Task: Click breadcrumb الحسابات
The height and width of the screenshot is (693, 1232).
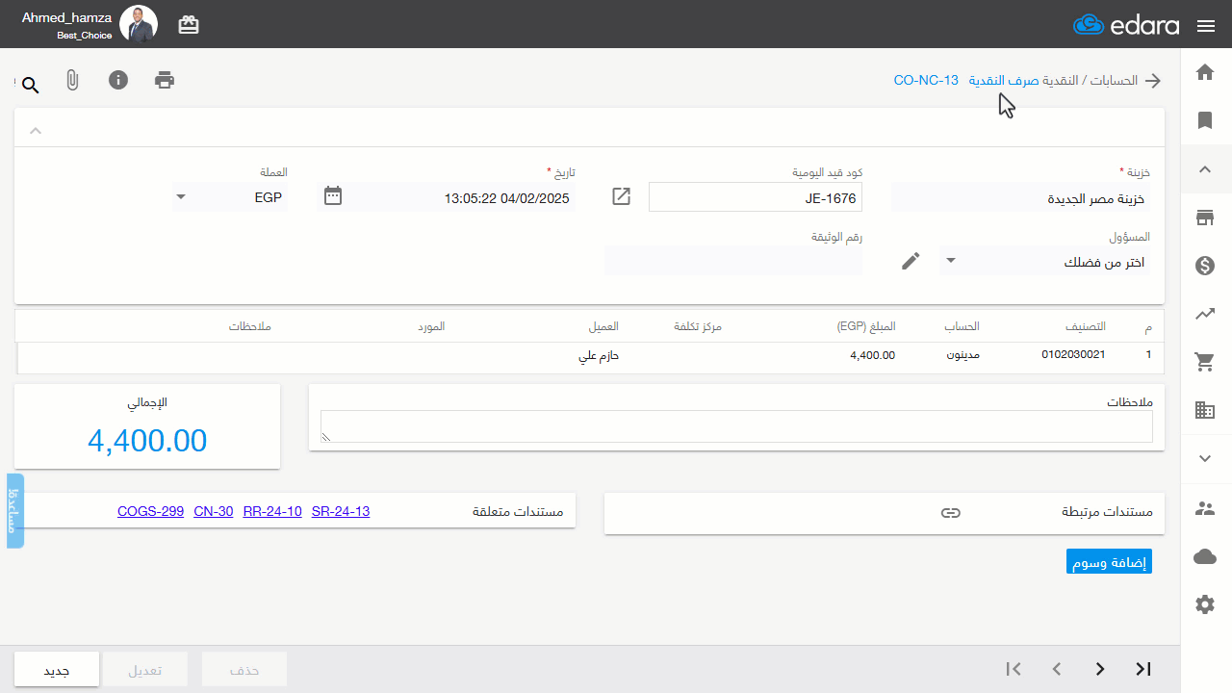Action: pyautogui.click(x=1116, y=80)
